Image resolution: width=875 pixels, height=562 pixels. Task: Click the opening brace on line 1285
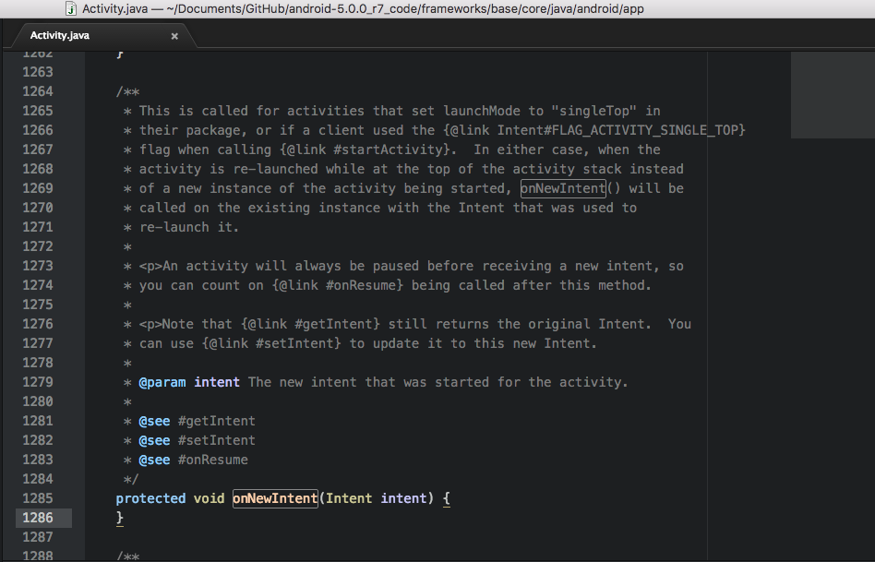pyautogui.click(x=447, y=498)
